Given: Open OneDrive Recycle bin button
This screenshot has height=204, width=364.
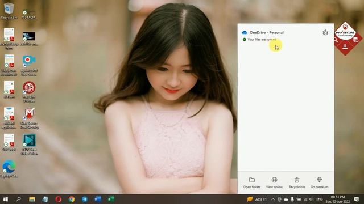Looking at the screenshot, I should (297, 182).
